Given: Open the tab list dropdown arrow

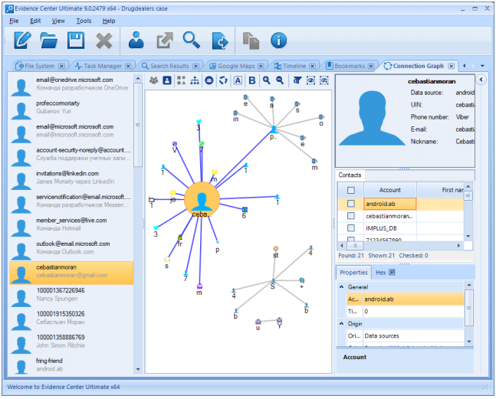Looking at the screenshot, I should 482,66.
